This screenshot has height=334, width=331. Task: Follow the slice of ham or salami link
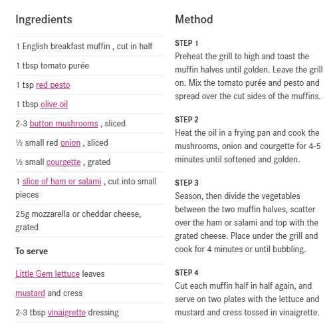[62, 182]
